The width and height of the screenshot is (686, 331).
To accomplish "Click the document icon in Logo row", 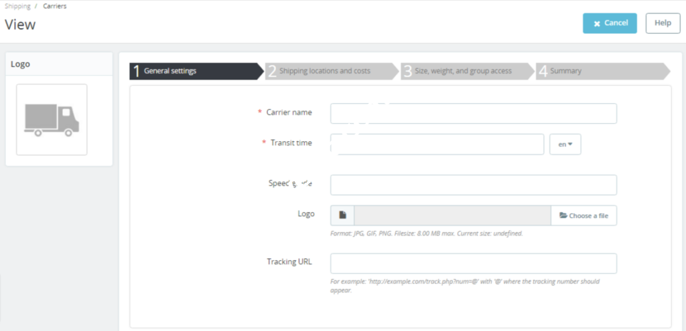I will point(342,215).
